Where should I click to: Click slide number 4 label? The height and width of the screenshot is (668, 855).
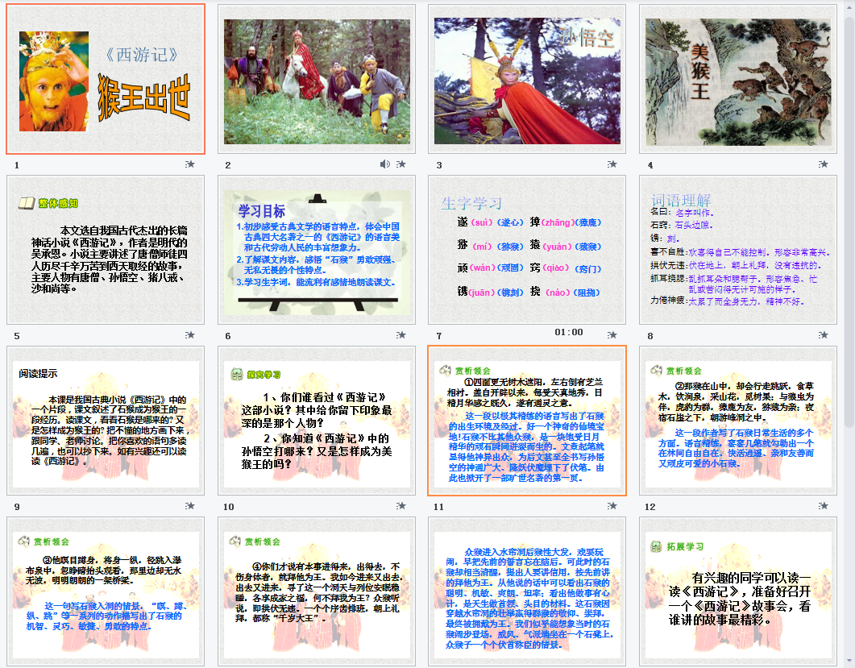650,165
